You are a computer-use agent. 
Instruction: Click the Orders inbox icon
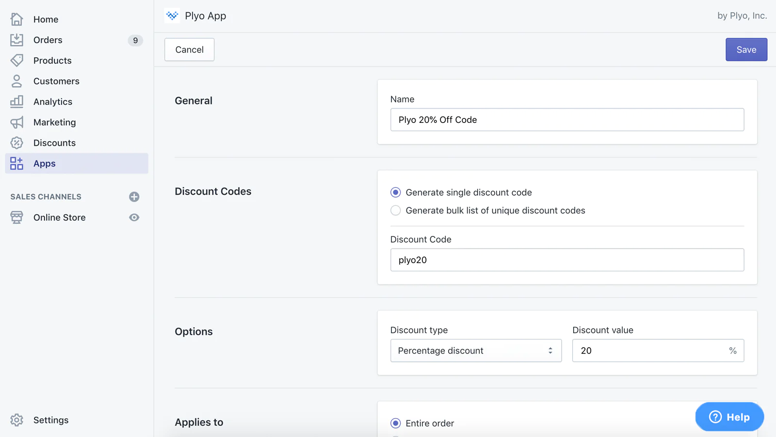16,40
